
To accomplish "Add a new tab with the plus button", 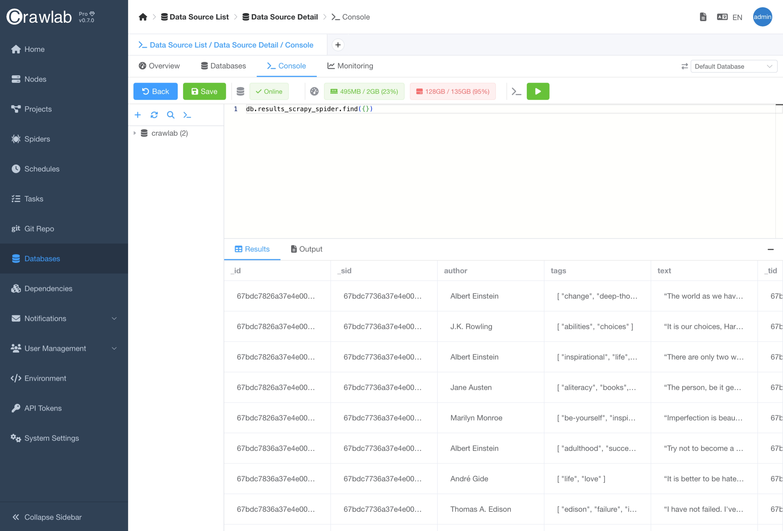I will coord(338,45).
